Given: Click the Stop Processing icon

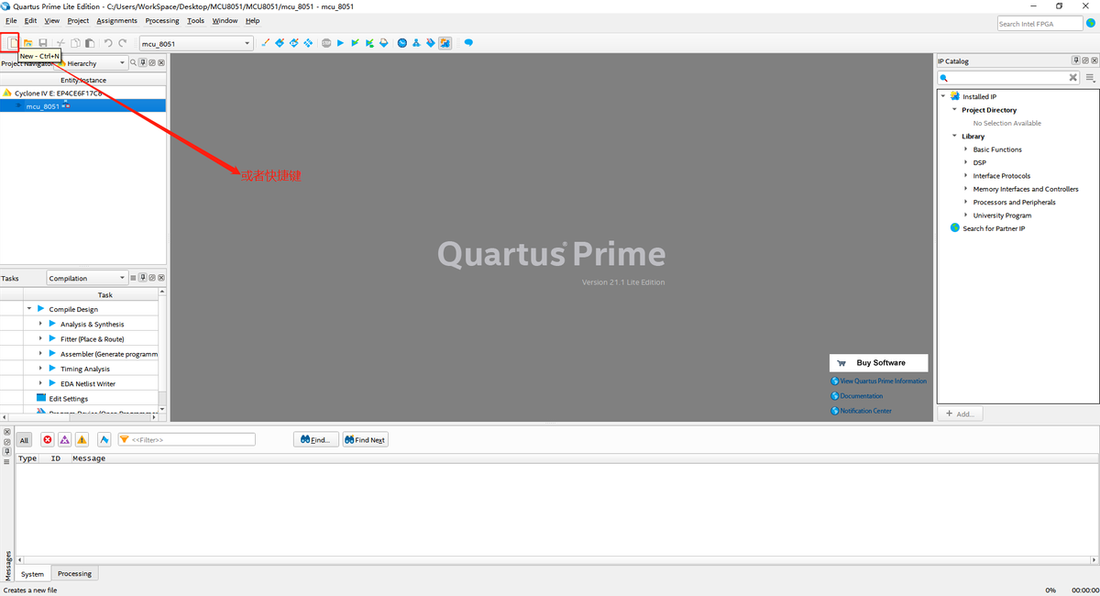Looking at the screenshot, I should coord(326,43).
